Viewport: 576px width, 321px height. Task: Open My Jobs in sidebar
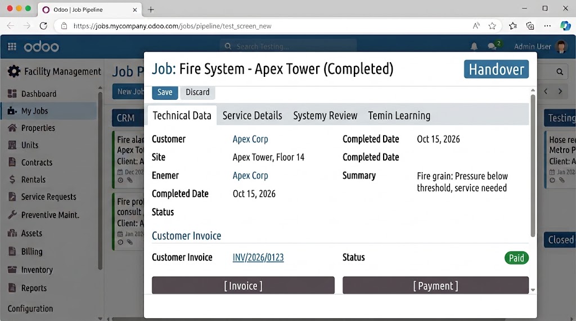click(49, 111)
